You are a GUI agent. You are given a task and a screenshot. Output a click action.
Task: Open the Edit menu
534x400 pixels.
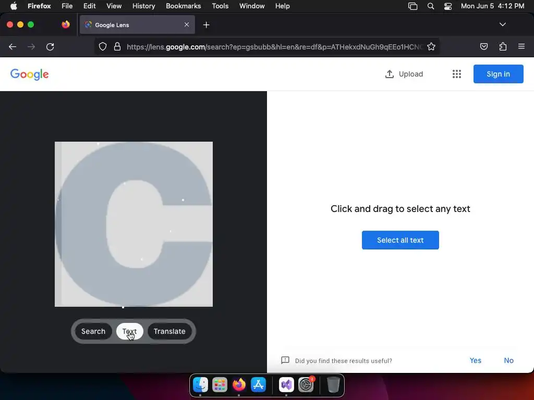90,6
